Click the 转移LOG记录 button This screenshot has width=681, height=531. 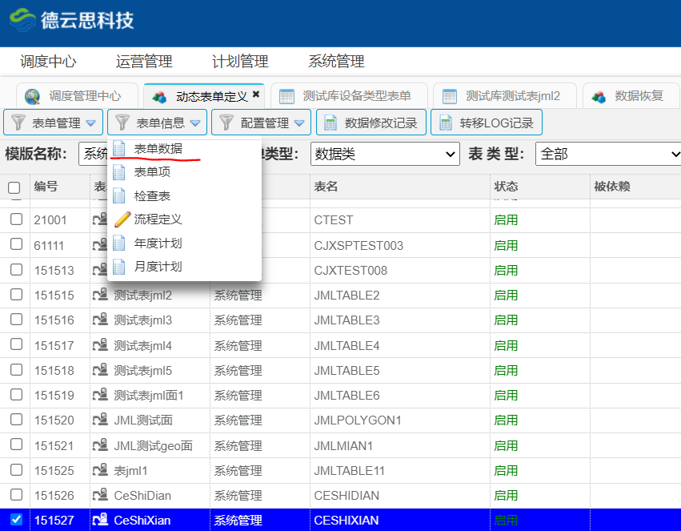click(x=487, y=123)
